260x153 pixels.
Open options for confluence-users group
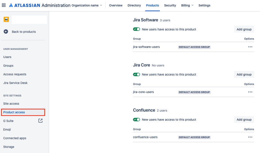coord(250,137)
